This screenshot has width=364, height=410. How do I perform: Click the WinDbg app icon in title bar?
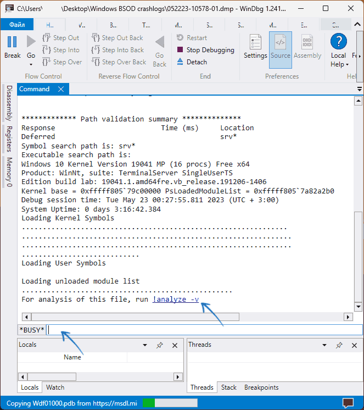click(x=9, y=8)
